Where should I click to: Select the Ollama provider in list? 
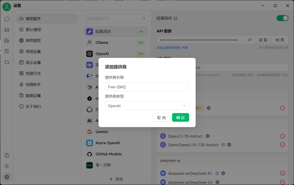(116, 43)
